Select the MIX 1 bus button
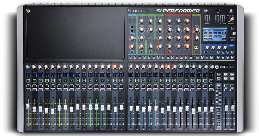The width and height of the screenshot is (259, 136). (130, 57)
